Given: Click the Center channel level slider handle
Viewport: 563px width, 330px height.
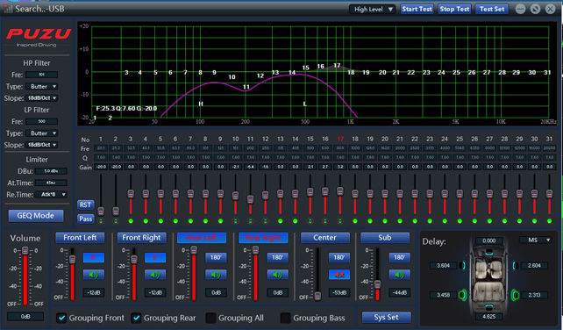Looking at the screenshot, I should coord(317,296).
